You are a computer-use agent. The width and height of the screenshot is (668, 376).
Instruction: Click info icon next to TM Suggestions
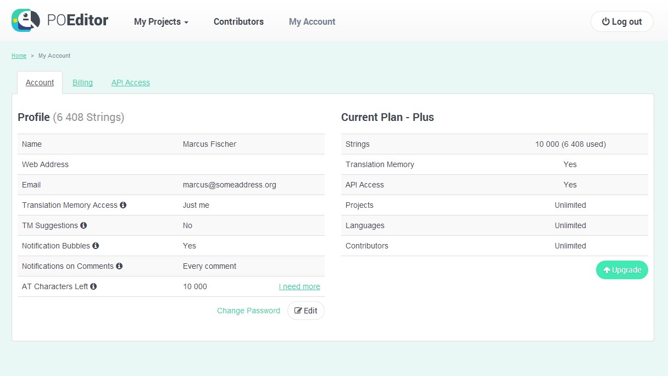click(83, 225)
